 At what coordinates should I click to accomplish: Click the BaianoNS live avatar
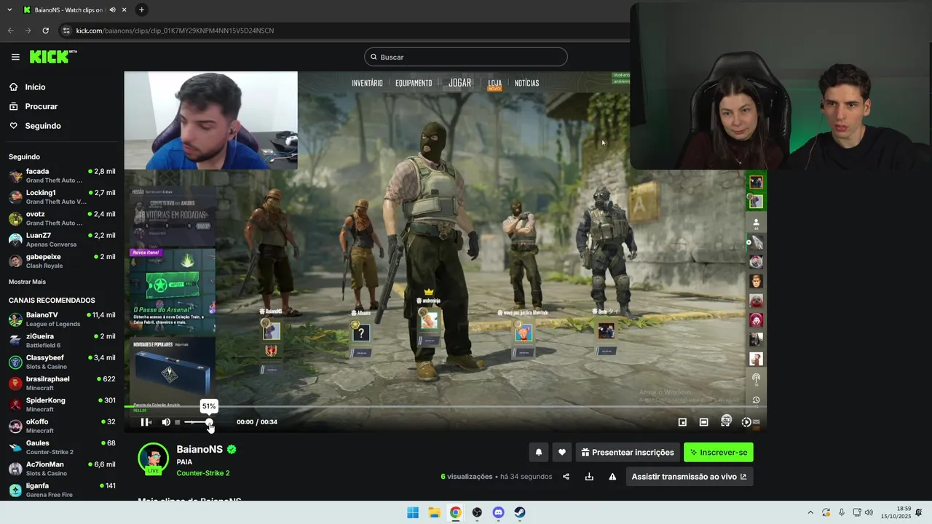point(153,458)
